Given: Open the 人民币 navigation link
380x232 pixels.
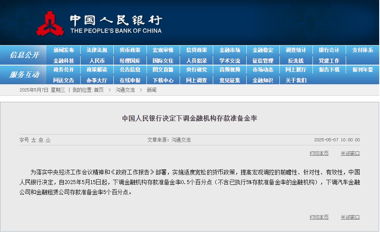Looking at the screenshot, I should coord(97,61).
